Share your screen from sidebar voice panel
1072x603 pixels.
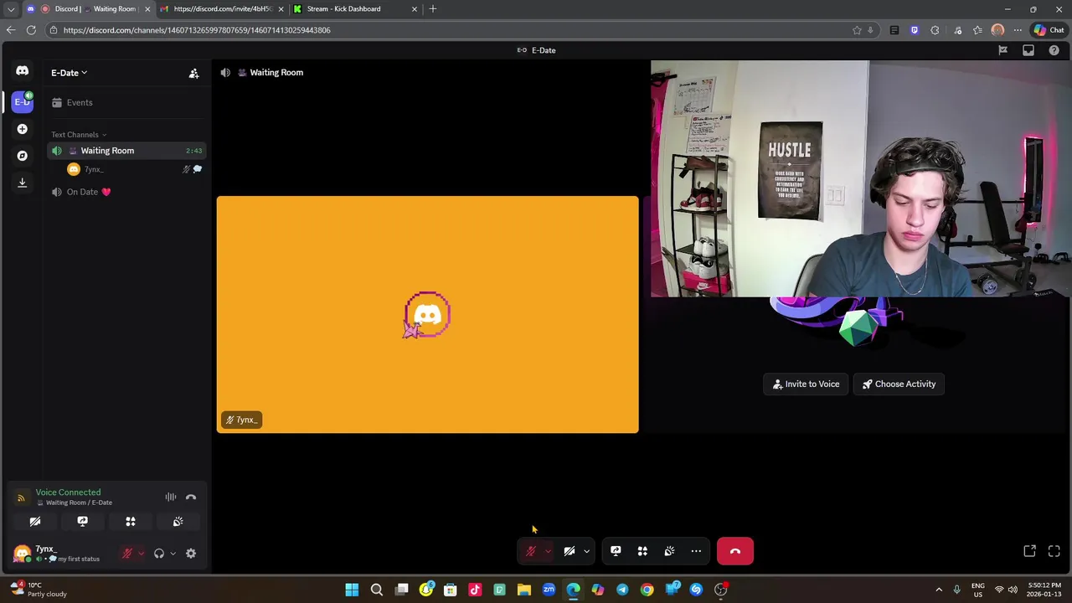tap(83, 522)
